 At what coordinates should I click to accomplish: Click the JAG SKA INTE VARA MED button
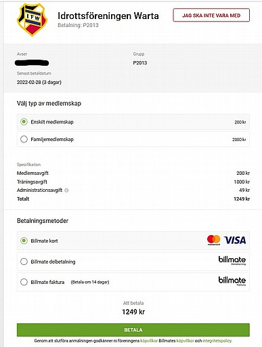211,16
